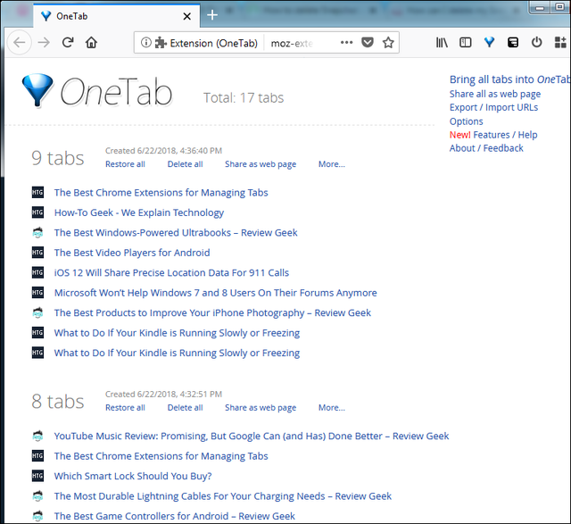The image size is (571, 524).
Task: Open New! Features / Help link
Action: click(x=493, y=135)
